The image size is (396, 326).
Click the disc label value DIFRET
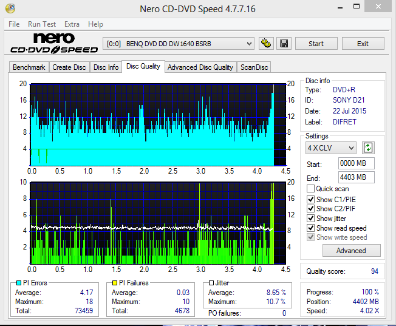click(344, 122)
